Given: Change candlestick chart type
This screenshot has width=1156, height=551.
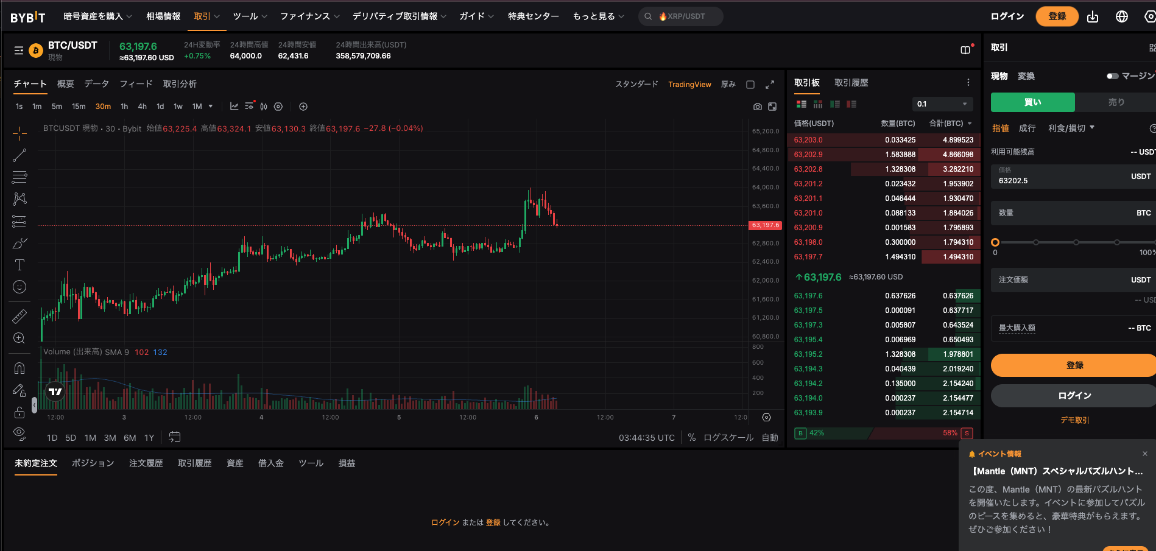Looking at the screenshot, I should tap(264, 107).
